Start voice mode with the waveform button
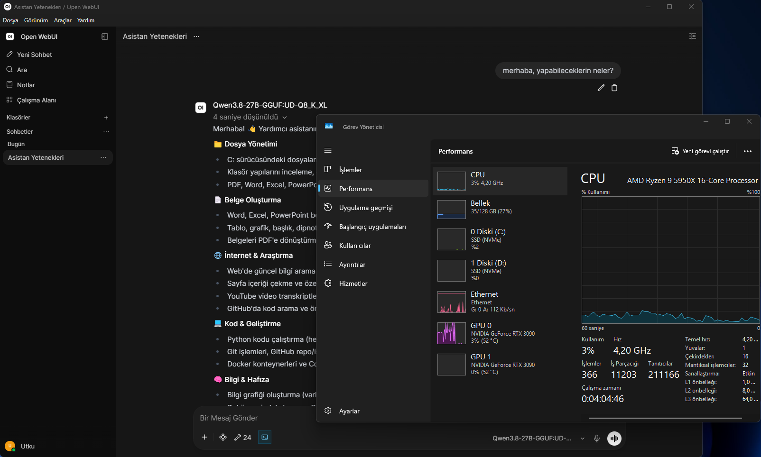761x457 pixels. click(x=614, y=438)
